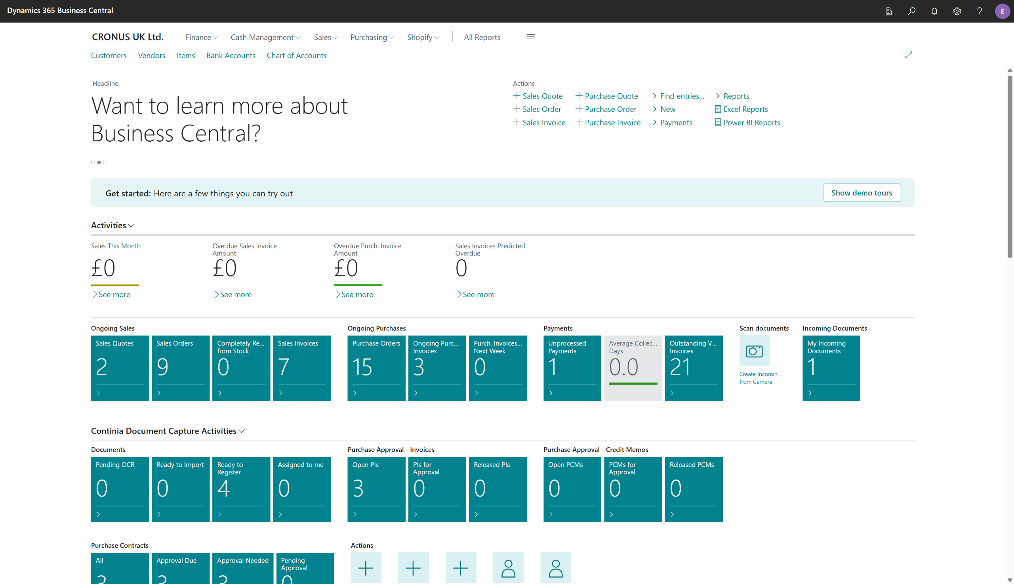Click the Create Incoming from Camera link
This screenshot has width=1014, height=584.
(760, 378)
